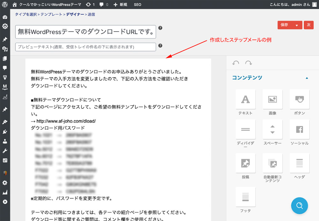Click the 保存 save button

pos(285,25)
